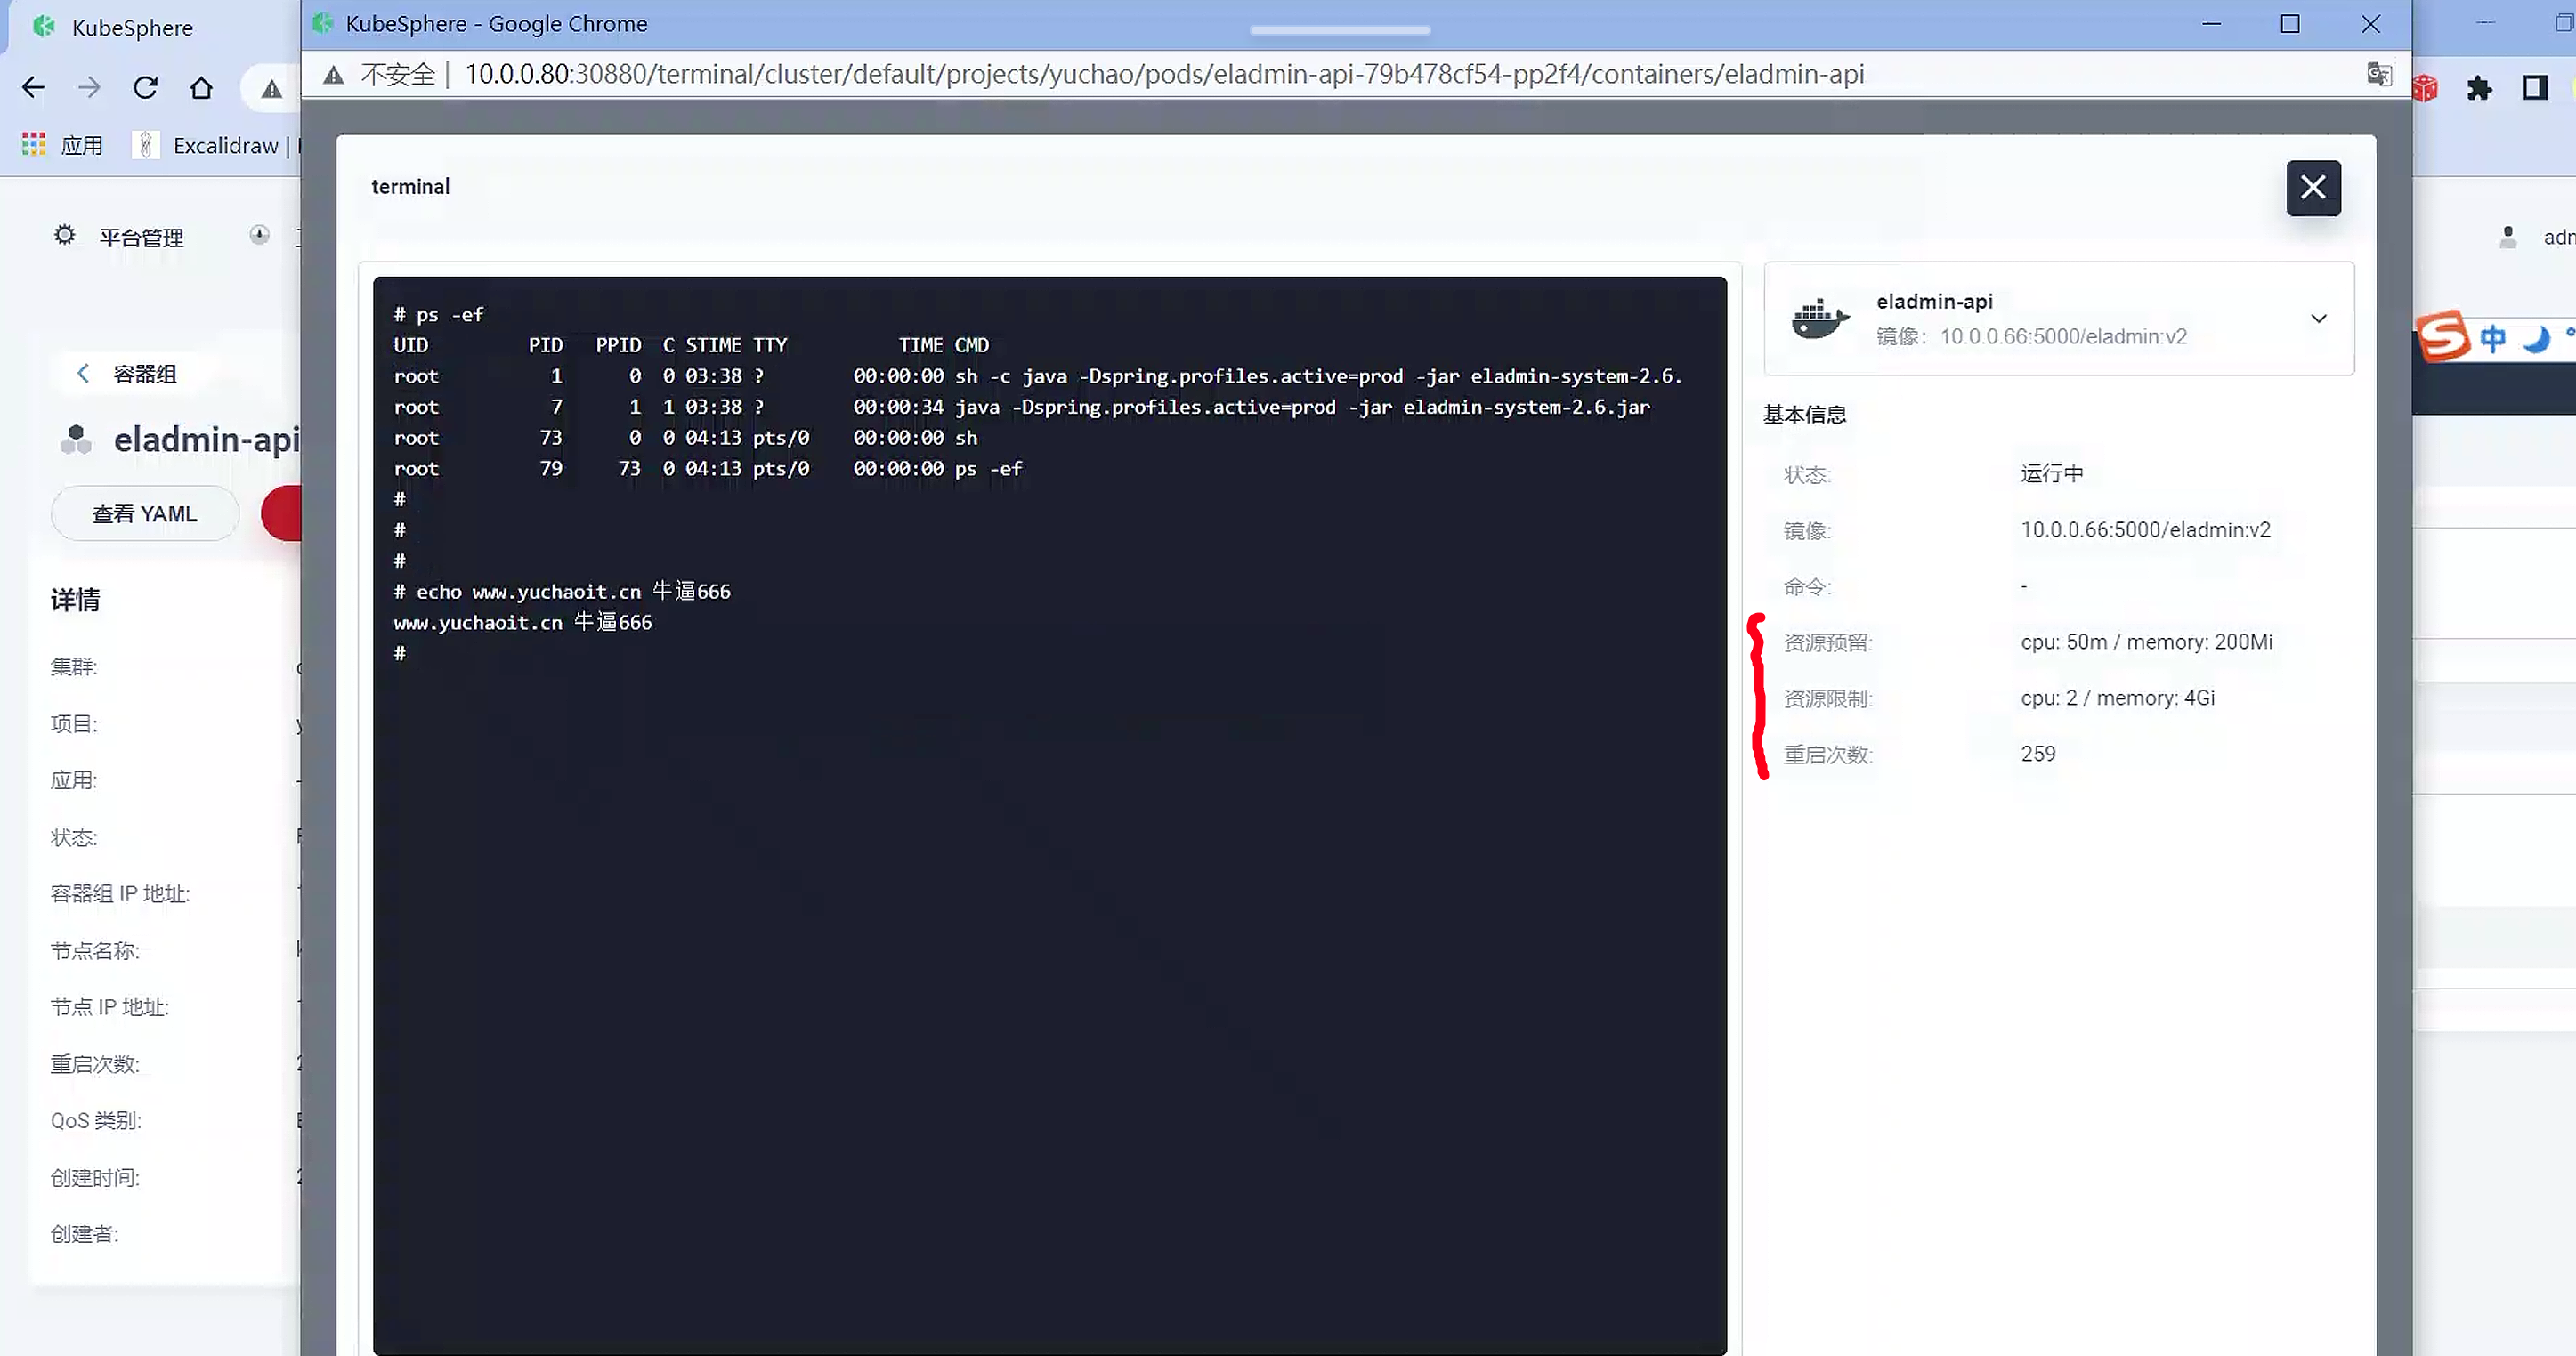Image resolution: width=2576 pixels, height=1356 pixels.
Task: Expand the eladmin-api container selector chevron
Action: tap(2318, 319)
